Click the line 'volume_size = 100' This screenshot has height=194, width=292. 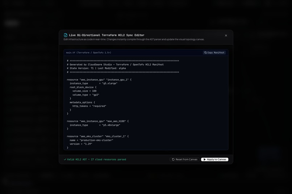84,91
